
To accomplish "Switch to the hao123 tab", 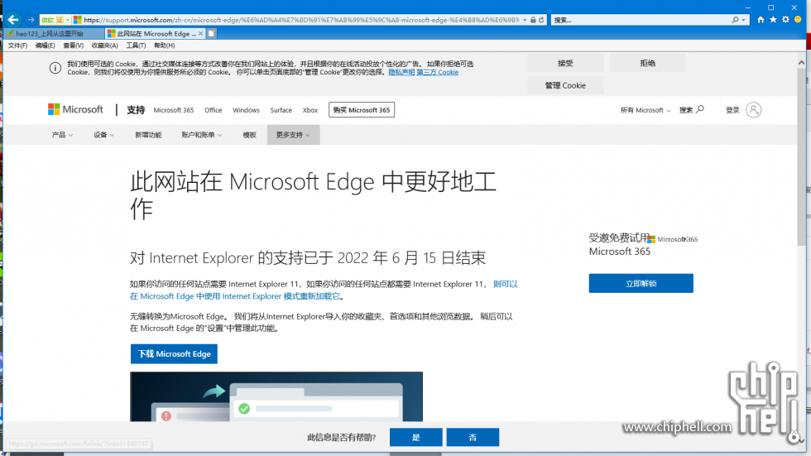I will tap(54, 34).
